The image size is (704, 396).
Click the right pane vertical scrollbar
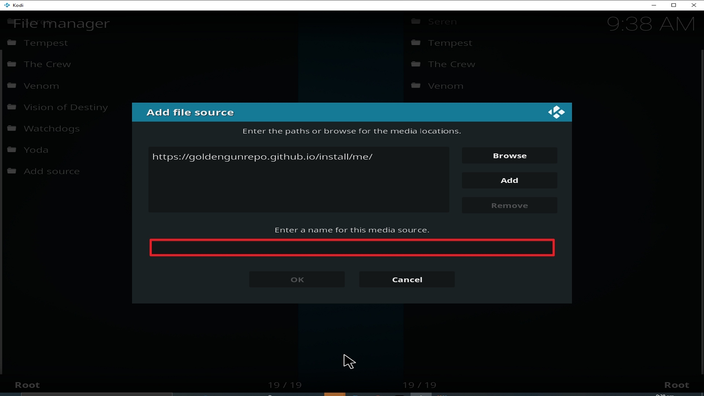coord(702,212)
